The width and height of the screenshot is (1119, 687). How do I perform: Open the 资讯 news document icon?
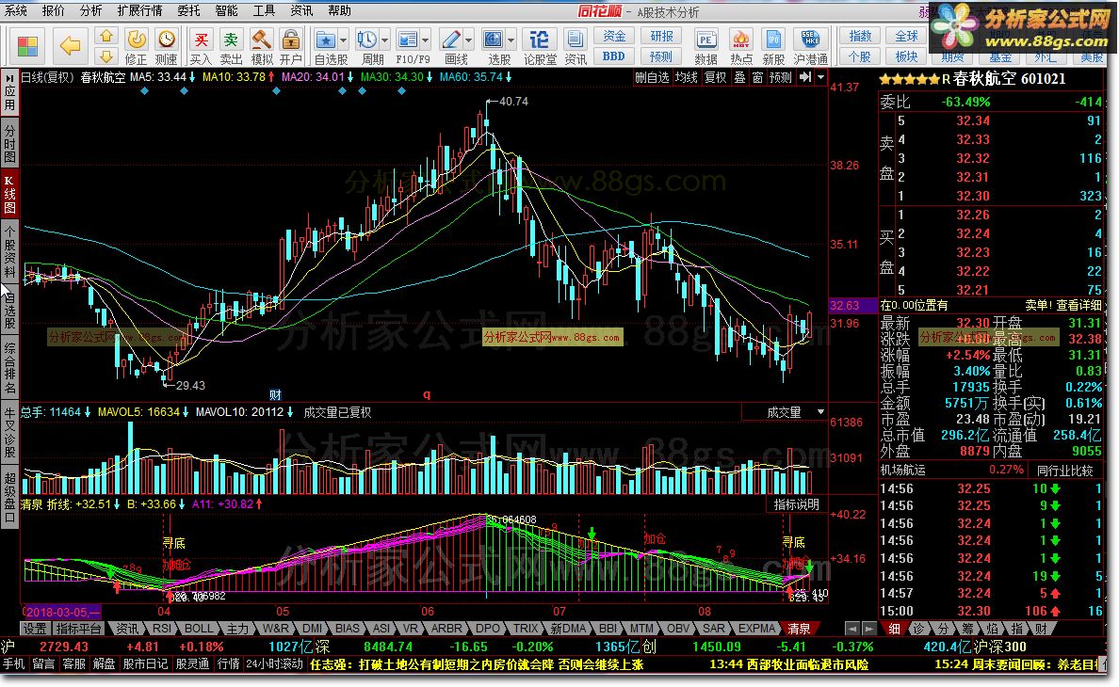[575, 47]
